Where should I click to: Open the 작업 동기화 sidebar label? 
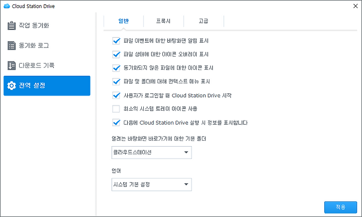pos(34,25)
